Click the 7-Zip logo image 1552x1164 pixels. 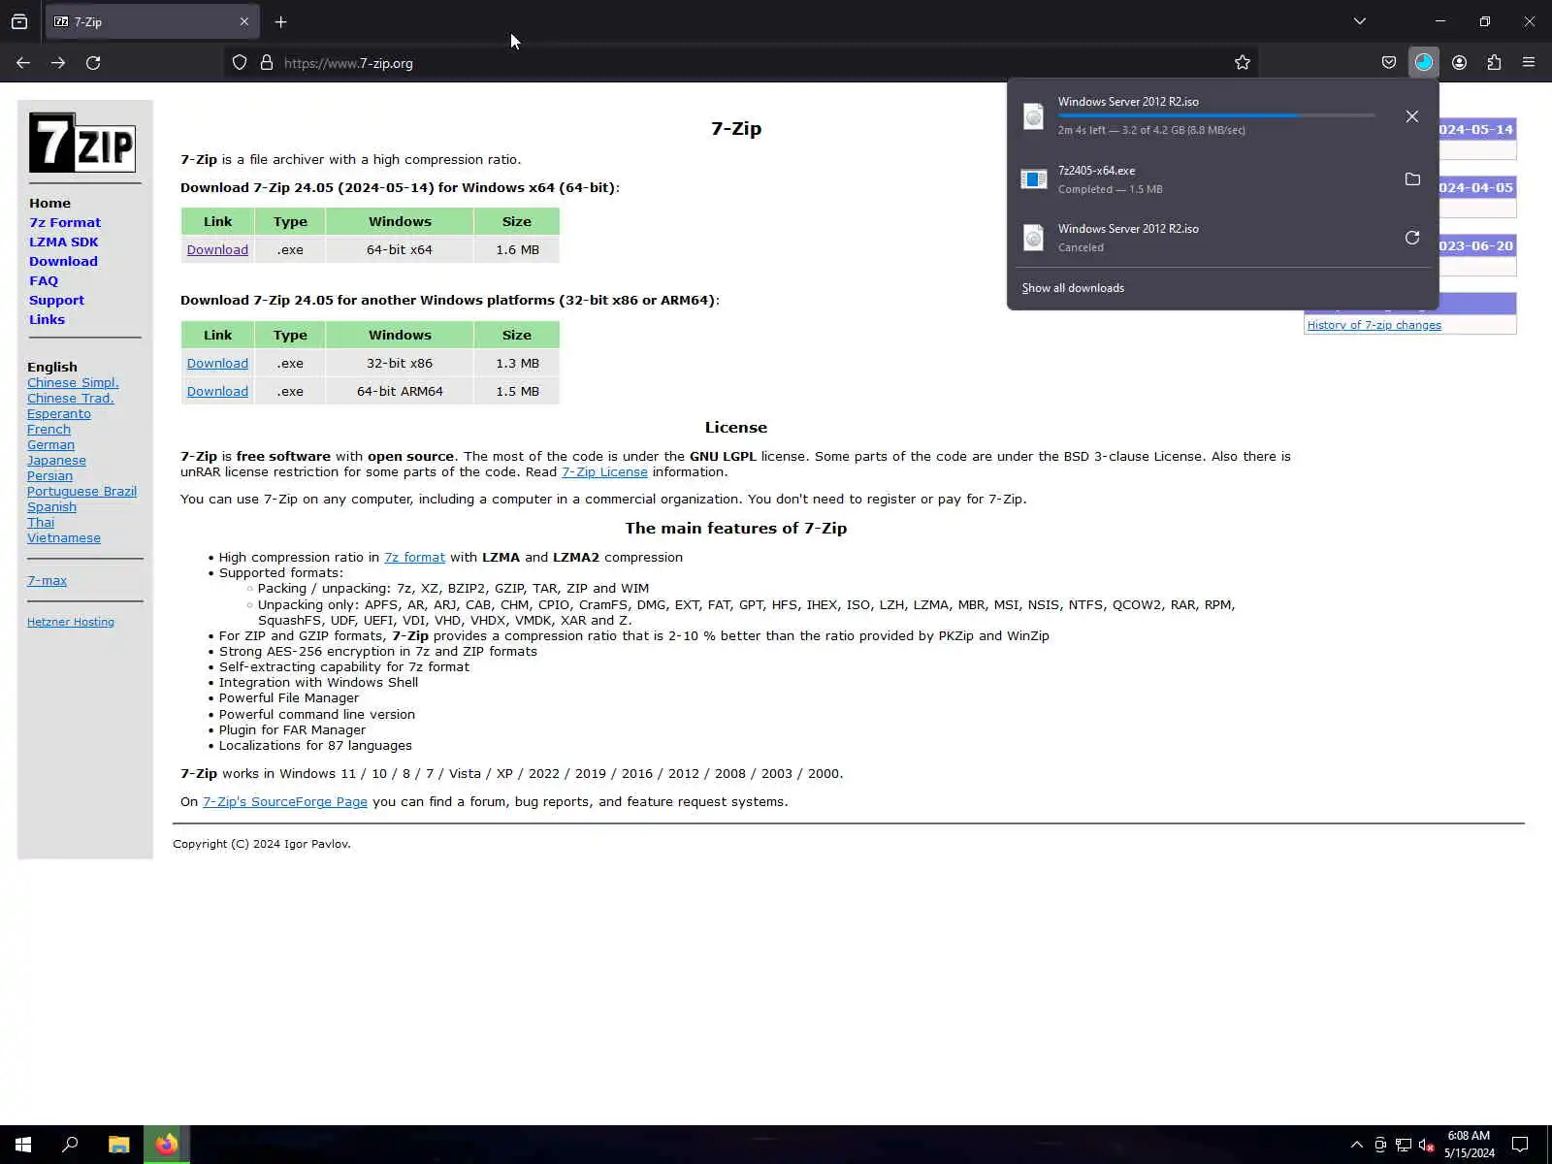pos(82,143)
